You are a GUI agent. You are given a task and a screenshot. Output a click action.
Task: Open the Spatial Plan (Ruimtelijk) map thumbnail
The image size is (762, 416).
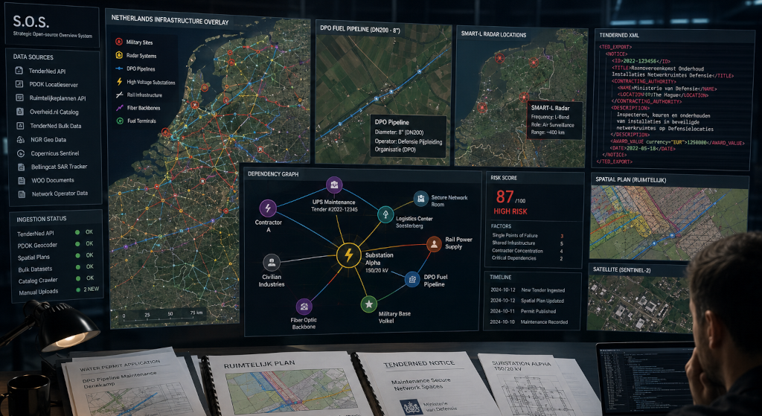point(669,222)
